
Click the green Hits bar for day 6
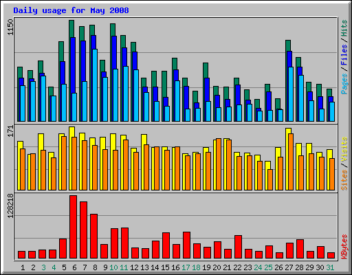click(71, 28)
